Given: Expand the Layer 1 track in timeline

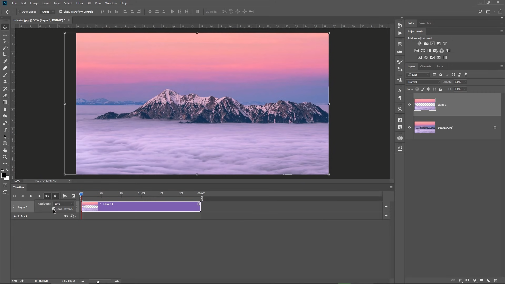Looking at the screenshot, I should pyautogui.click(x=13, y=207).
